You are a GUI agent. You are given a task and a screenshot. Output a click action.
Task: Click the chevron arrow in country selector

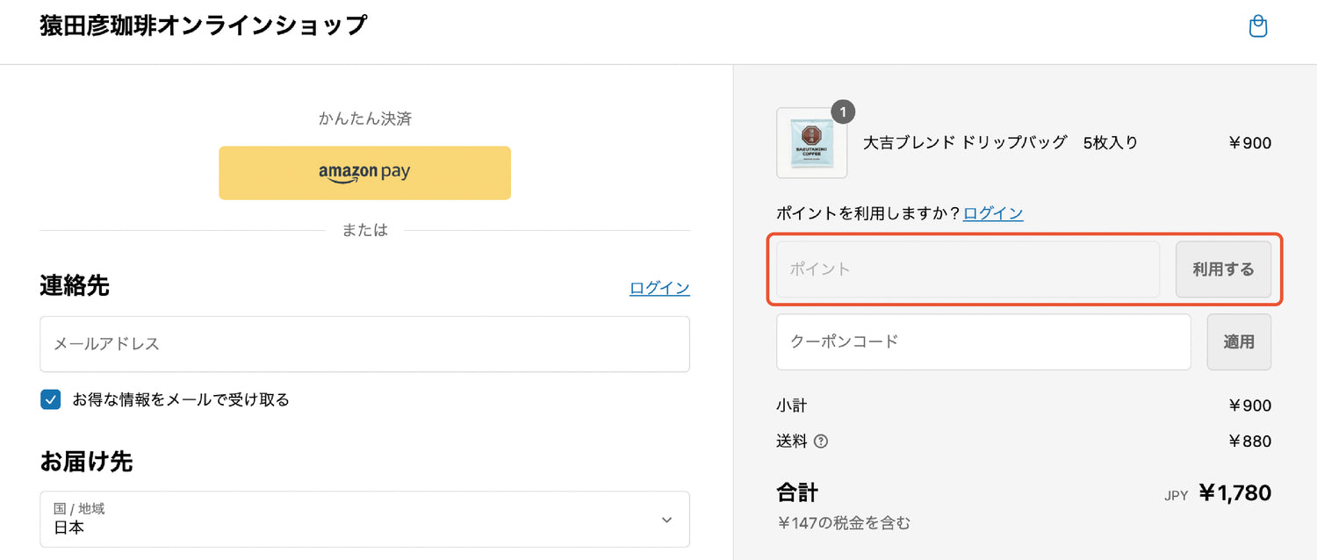666,520
